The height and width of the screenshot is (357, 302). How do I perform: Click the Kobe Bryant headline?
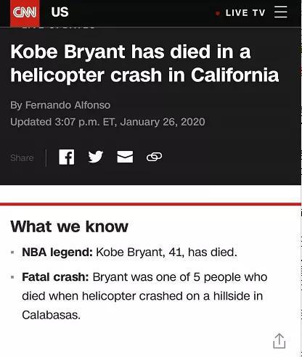point(144,63)
